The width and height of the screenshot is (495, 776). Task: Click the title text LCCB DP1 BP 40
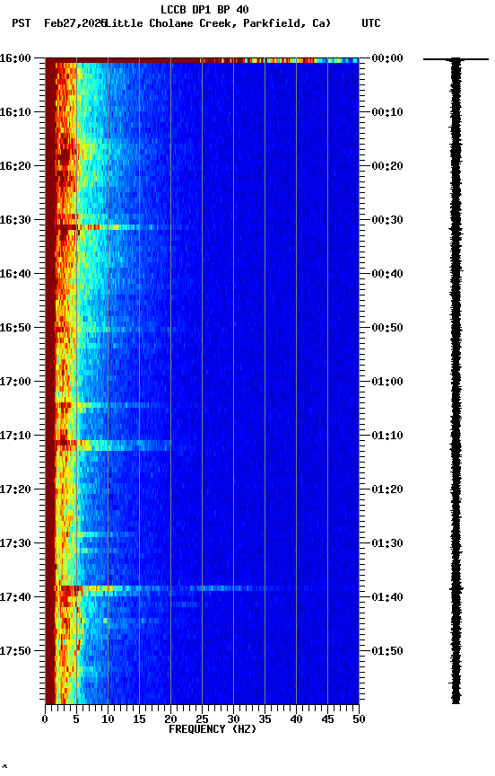coord(204,9)
